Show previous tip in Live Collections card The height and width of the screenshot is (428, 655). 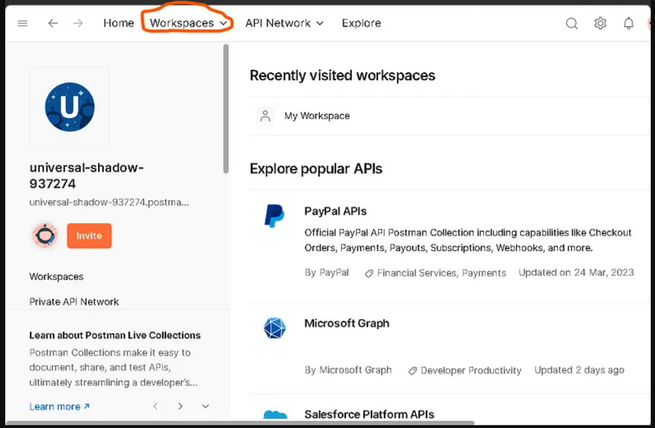(155, 406)
